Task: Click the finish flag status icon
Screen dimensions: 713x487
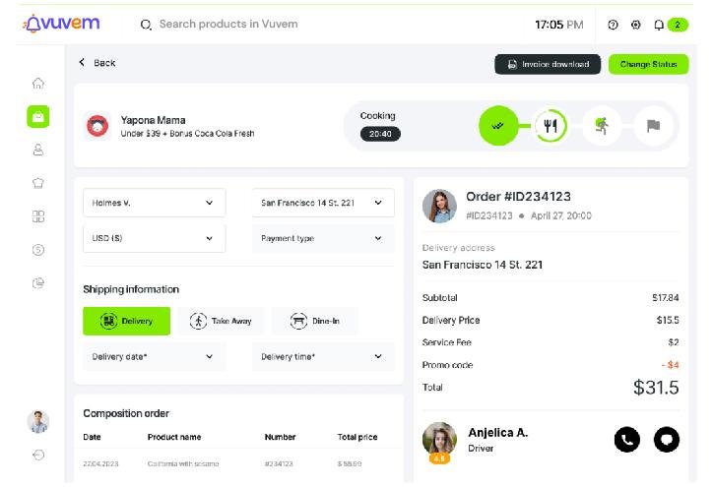Action: click(x=654, y=125)
